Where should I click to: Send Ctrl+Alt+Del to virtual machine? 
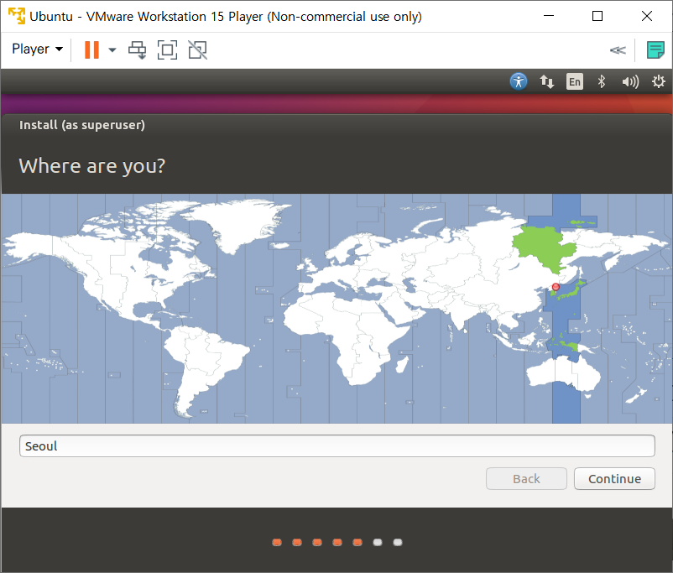click(x=138, y=49)
